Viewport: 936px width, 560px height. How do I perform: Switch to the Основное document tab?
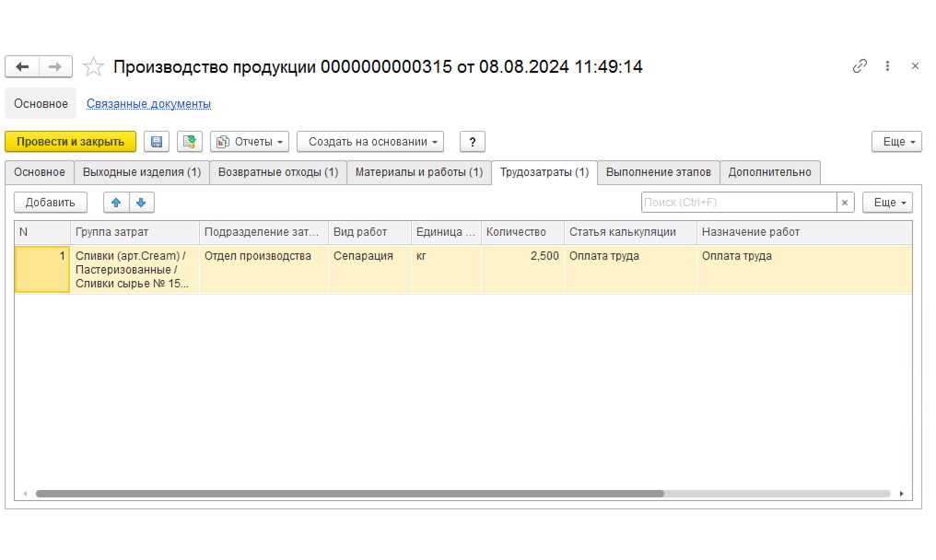click(x=40, y=172)
